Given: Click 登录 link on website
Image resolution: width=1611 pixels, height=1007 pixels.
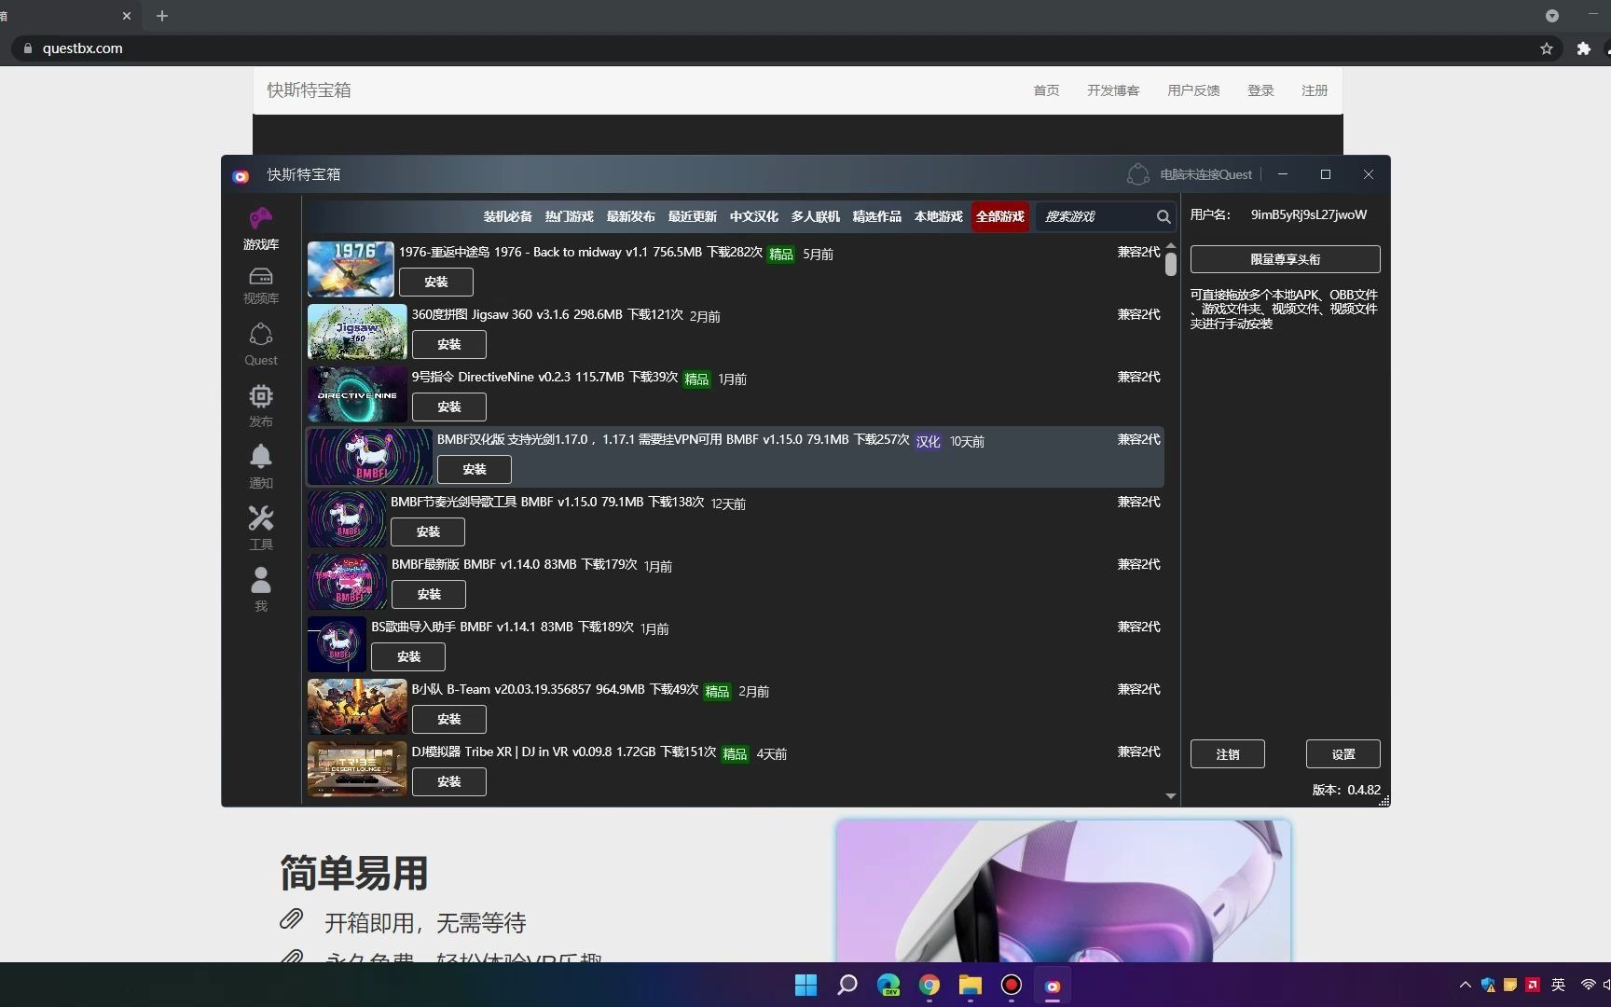Looking at the screenshot, I should (1260, 90).
